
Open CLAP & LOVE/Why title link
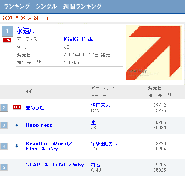click(55, 165)
